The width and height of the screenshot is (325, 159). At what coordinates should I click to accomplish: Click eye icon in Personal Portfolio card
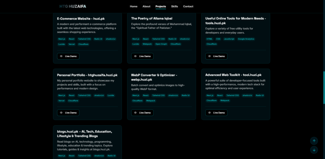[x=61, y=113]
